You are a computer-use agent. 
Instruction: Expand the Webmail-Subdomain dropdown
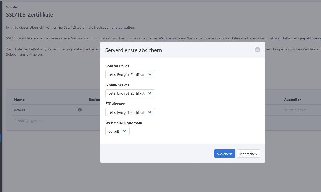117,131
